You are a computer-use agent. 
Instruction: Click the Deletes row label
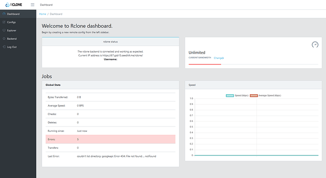point(52,122)
